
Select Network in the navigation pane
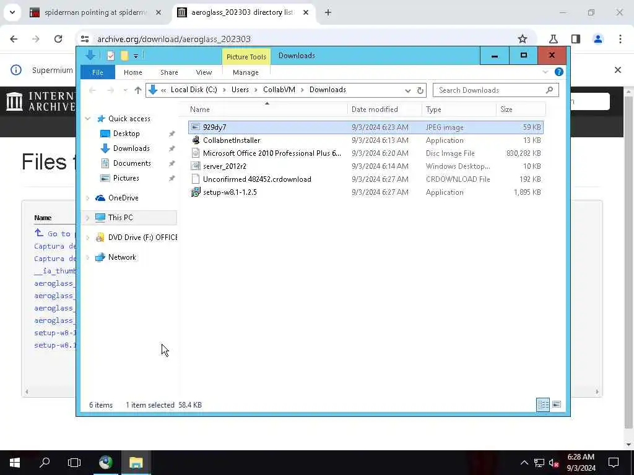click(x=122, y=257)
